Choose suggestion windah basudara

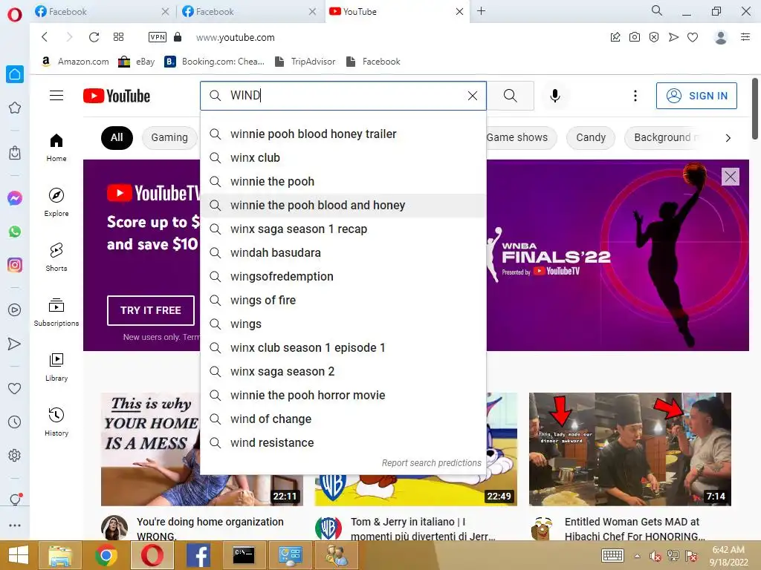pos(343,252)
